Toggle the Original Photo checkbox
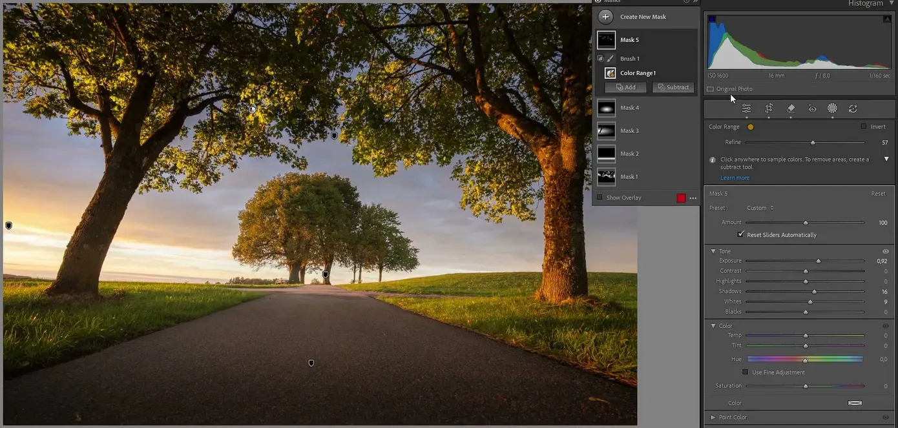This screenshot has width=898, height=428. coord(710,89)
